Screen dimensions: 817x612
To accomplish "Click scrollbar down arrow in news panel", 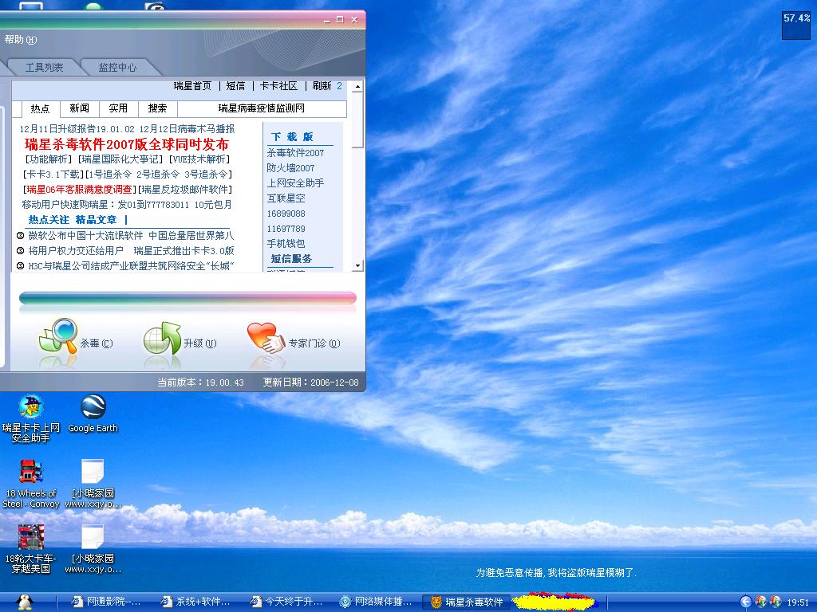I will click(x=357, y=266).
